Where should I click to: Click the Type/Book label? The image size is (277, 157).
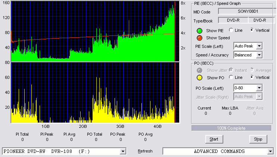(203, 21)
